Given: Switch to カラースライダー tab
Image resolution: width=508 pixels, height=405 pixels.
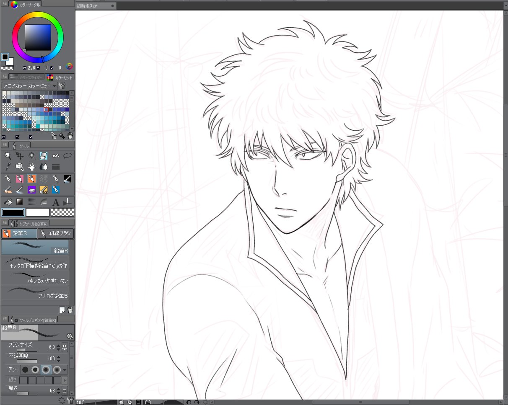Looking at the screenshot, I should [26, 77].
